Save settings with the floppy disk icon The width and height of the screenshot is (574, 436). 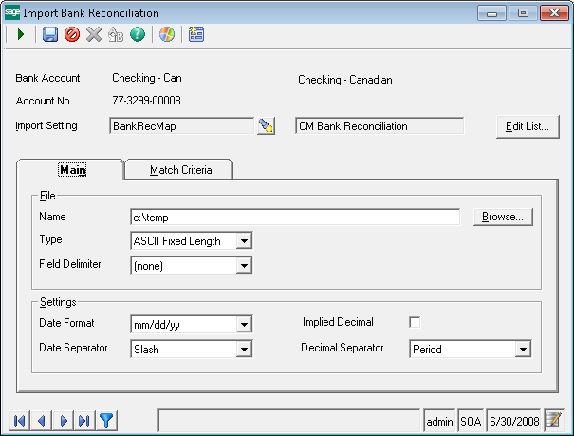click(x=49, y=35)
